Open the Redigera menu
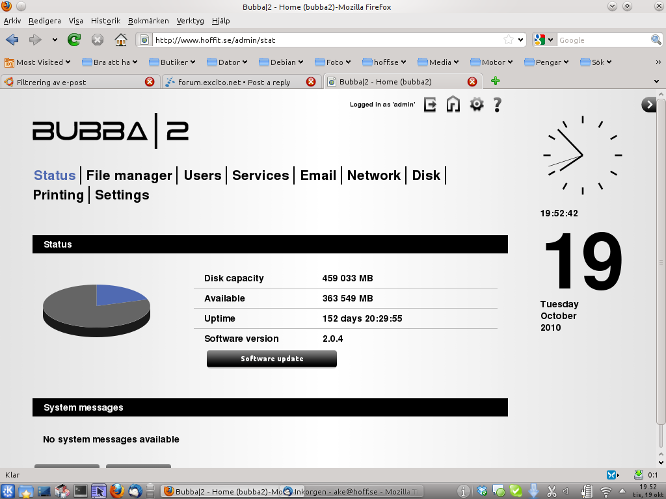Image resolution: width=666 pixels, height=499 pixels. coord(45,21)
